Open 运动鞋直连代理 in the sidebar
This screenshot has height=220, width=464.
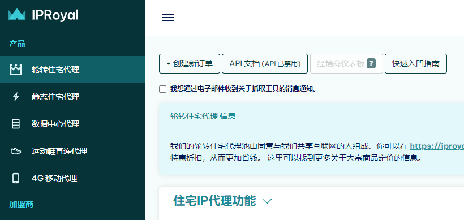pos(72,151)
